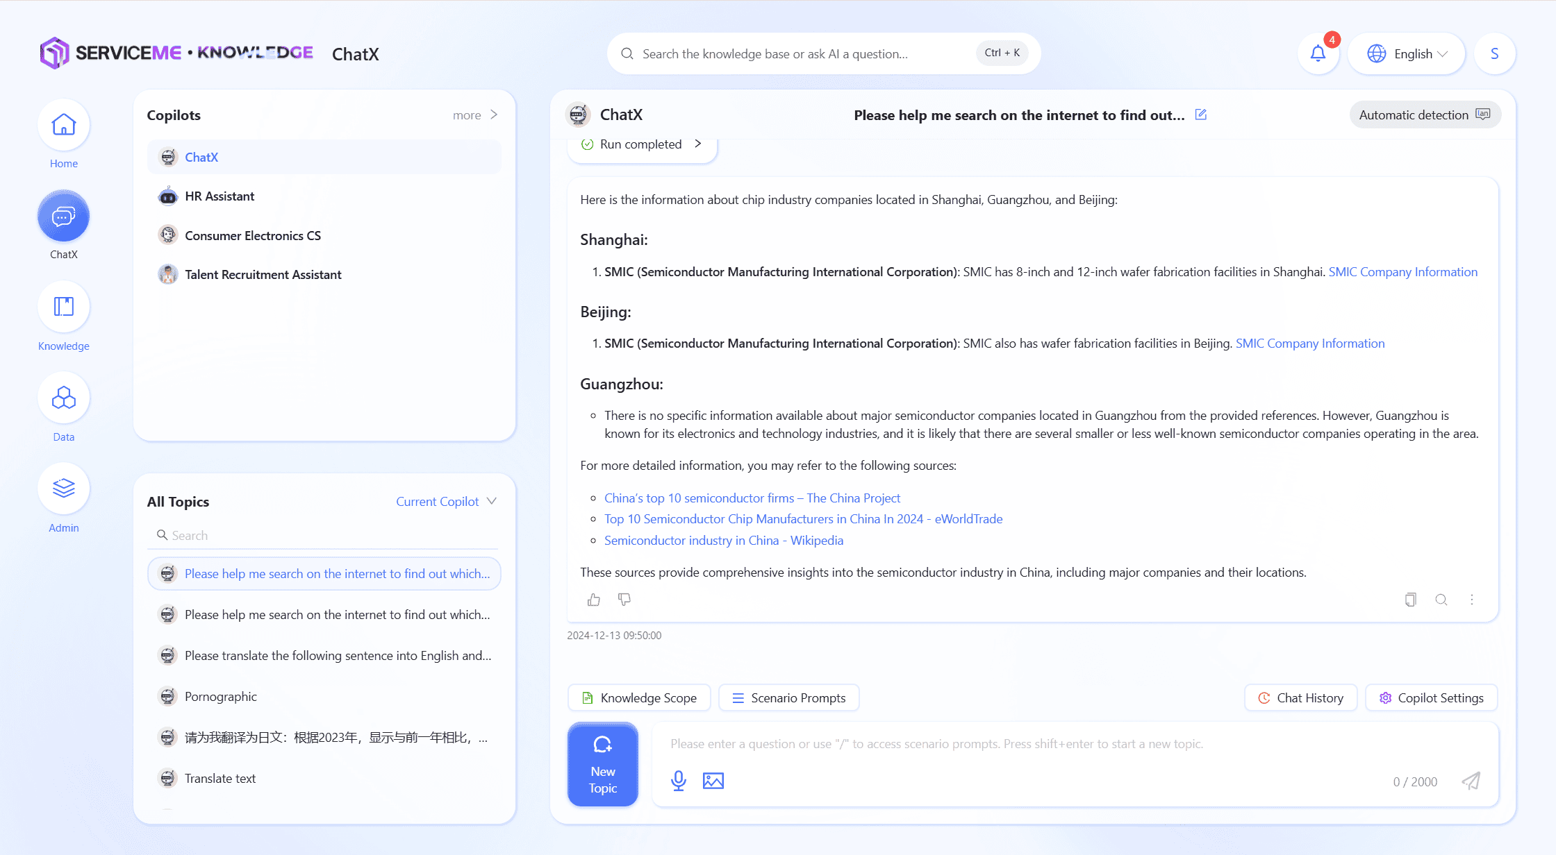The width and height of the screenshot is (1556, 855).
Task: Open the Current Copilot topic filter dropdown
Action: (x=446, y=501)
